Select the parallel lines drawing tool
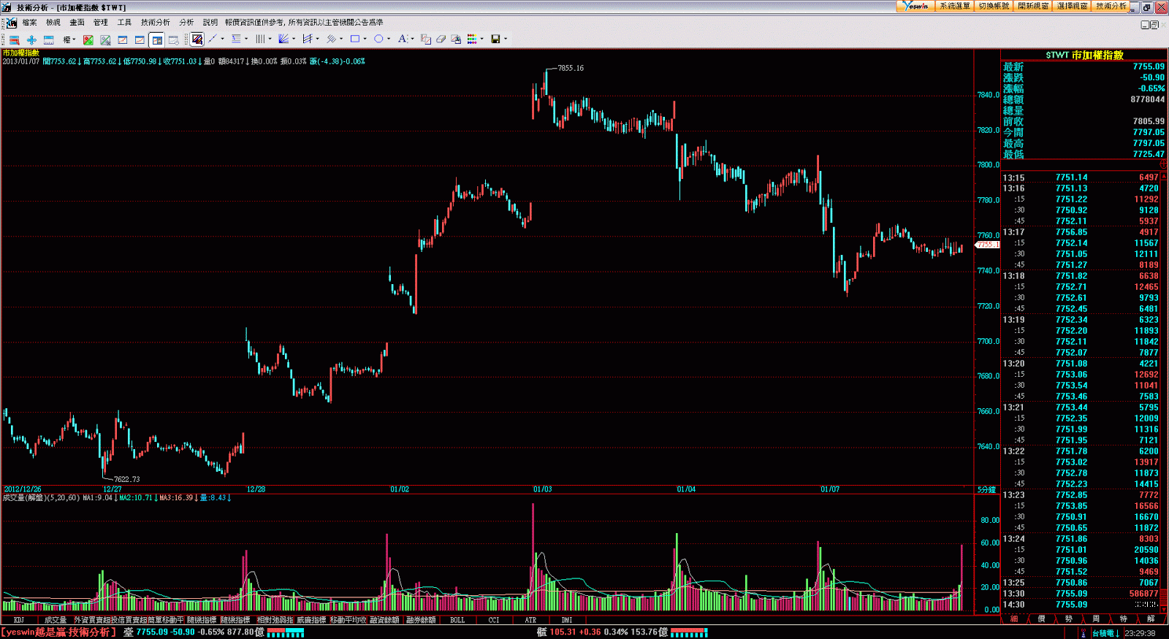The height and width of the screenshot is (639, 1169). coord(331,39)
